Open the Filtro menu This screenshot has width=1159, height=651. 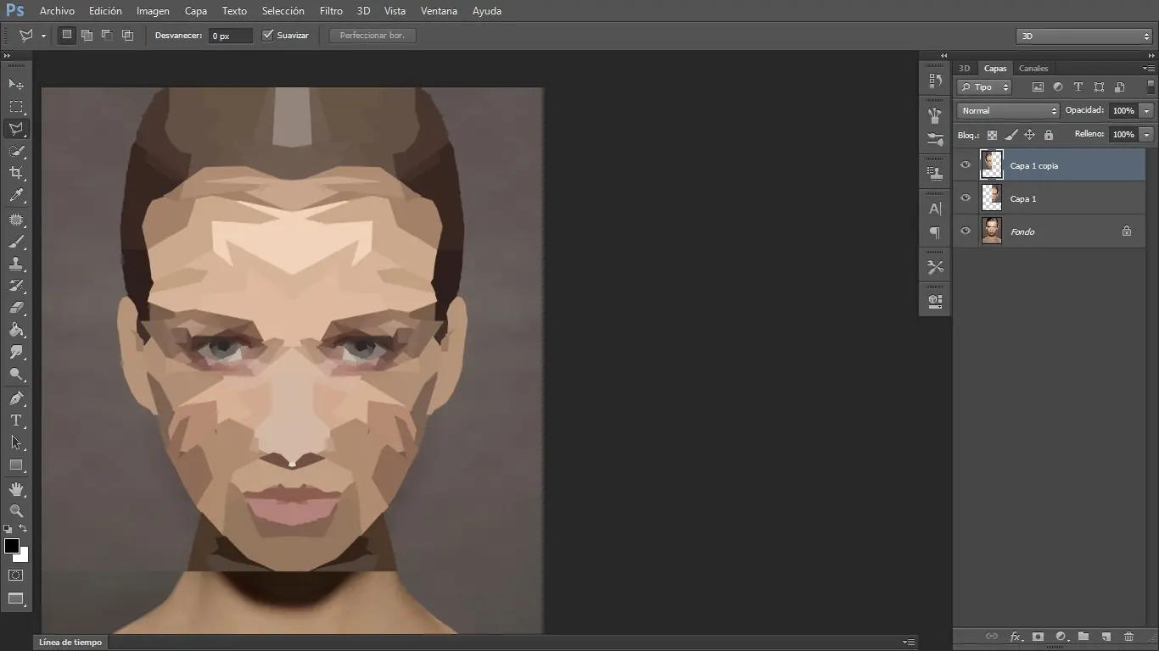tap(331, 11)
